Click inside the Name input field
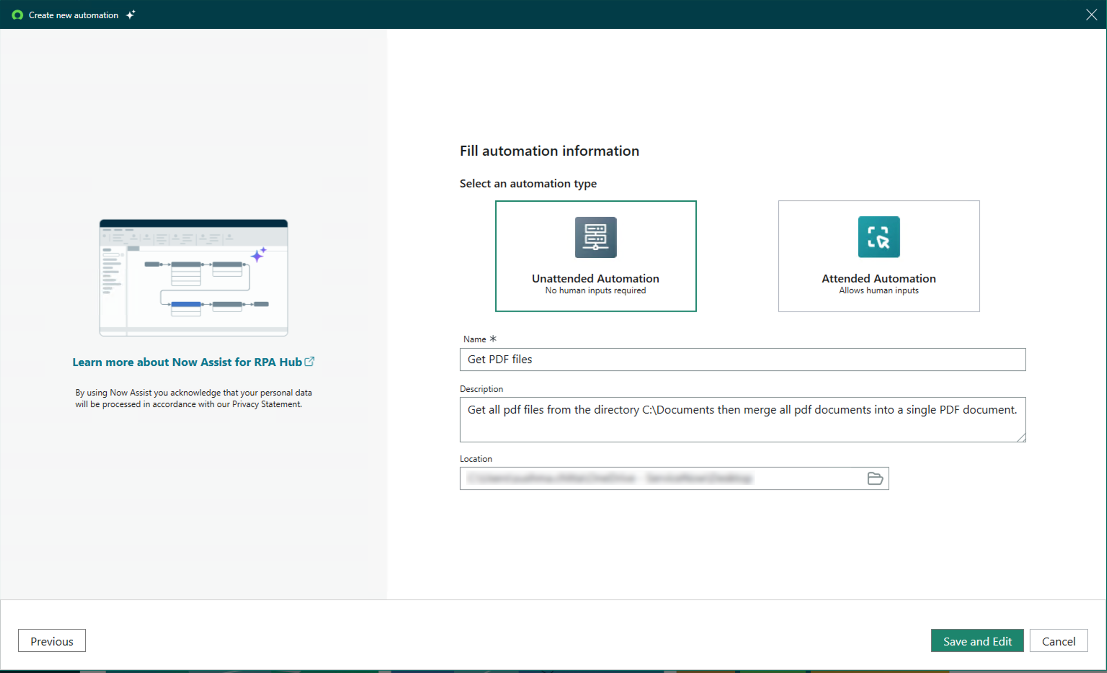Screen dimensions: 1107x673 click(x=743, y=360)
